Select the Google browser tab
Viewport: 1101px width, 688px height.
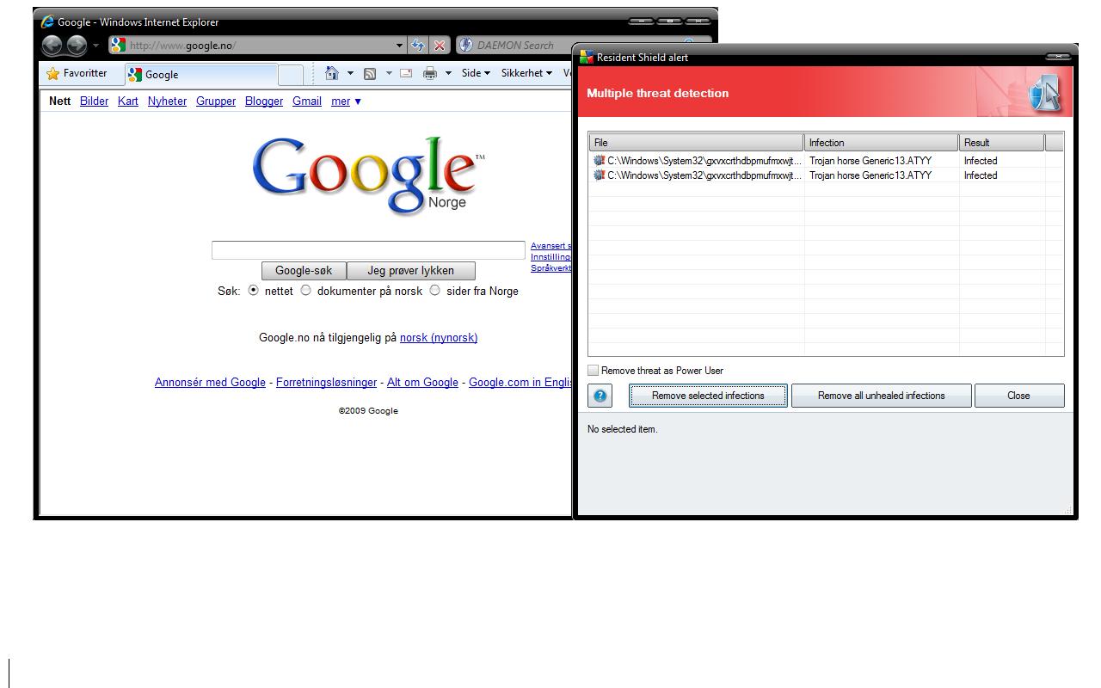point(201,75)
